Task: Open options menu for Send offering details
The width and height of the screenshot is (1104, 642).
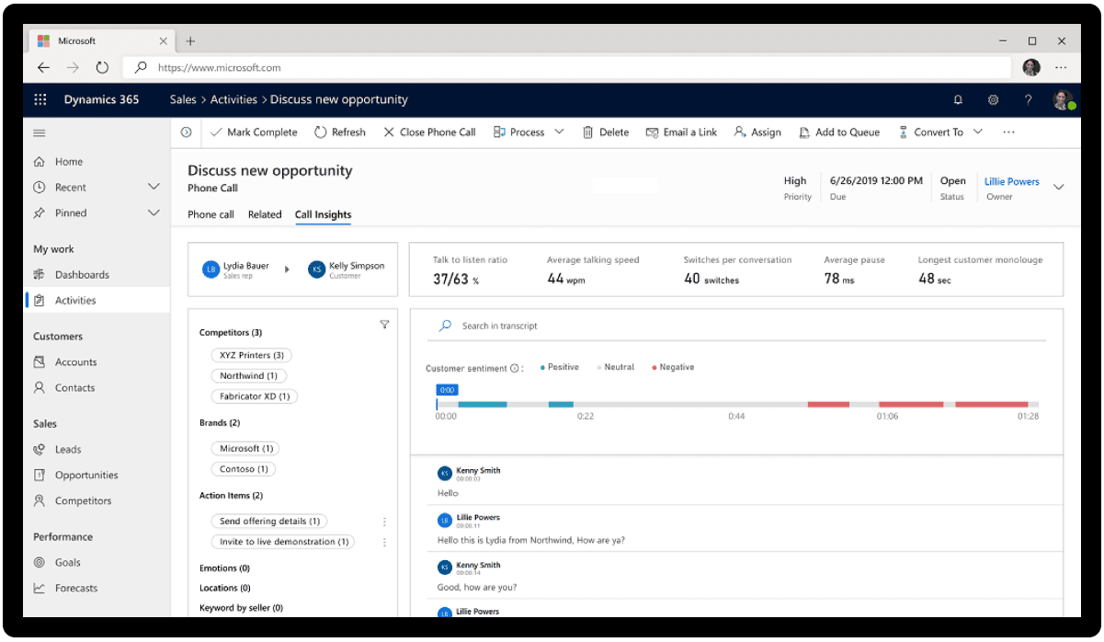Action: pos(384,522)
